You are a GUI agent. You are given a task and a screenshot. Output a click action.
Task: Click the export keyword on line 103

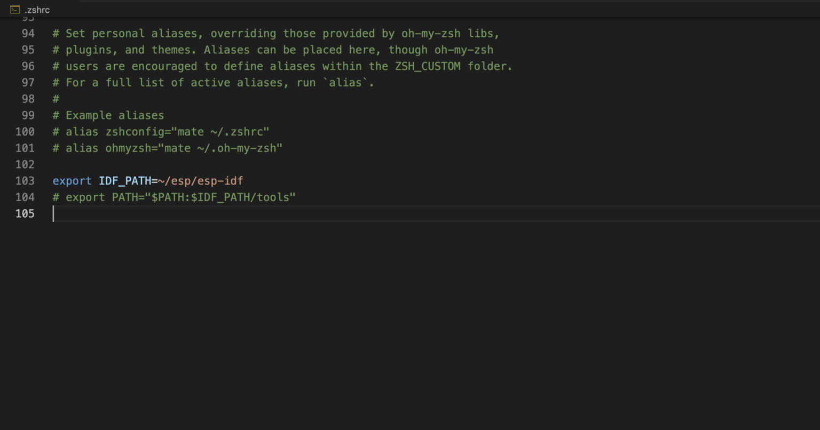pyautogui.click(x=72, y=181)
